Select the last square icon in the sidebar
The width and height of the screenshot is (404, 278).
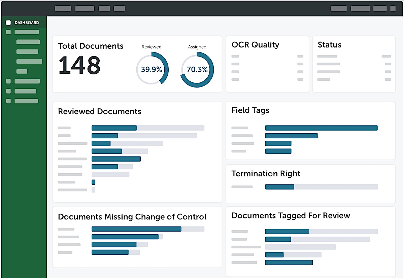(x=8, y=101)
